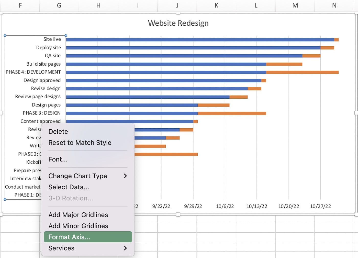Image resolution: width=358 pixels, height=258 pixels.
Task: Choose "Delete" in the context menu
Action: [x=58, y=131]
